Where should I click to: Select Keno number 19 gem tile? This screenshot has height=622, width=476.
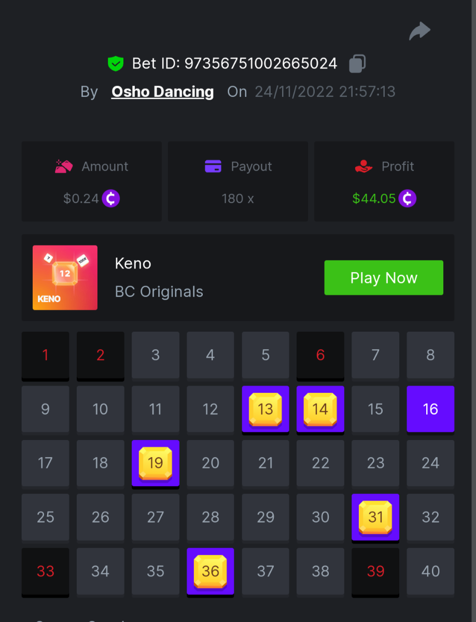[156, 463]
